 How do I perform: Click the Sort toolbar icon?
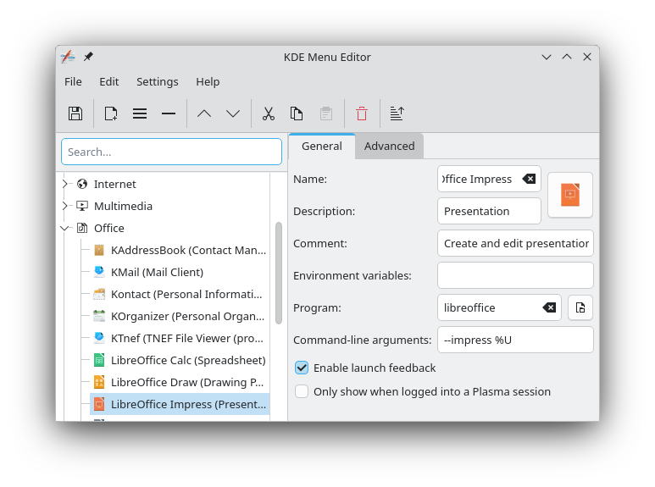click(x=397, y=113)
